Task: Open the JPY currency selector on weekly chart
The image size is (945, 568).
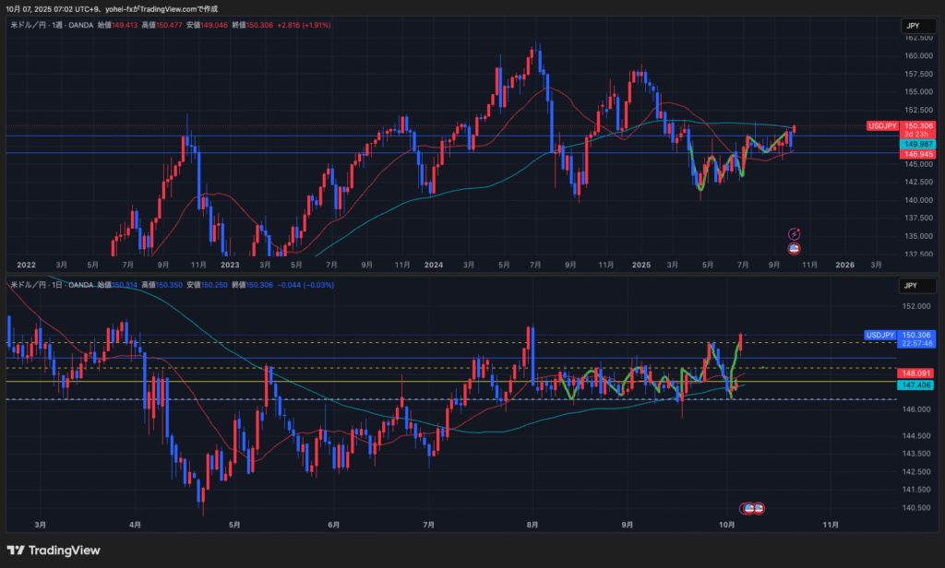Action: 912,27
